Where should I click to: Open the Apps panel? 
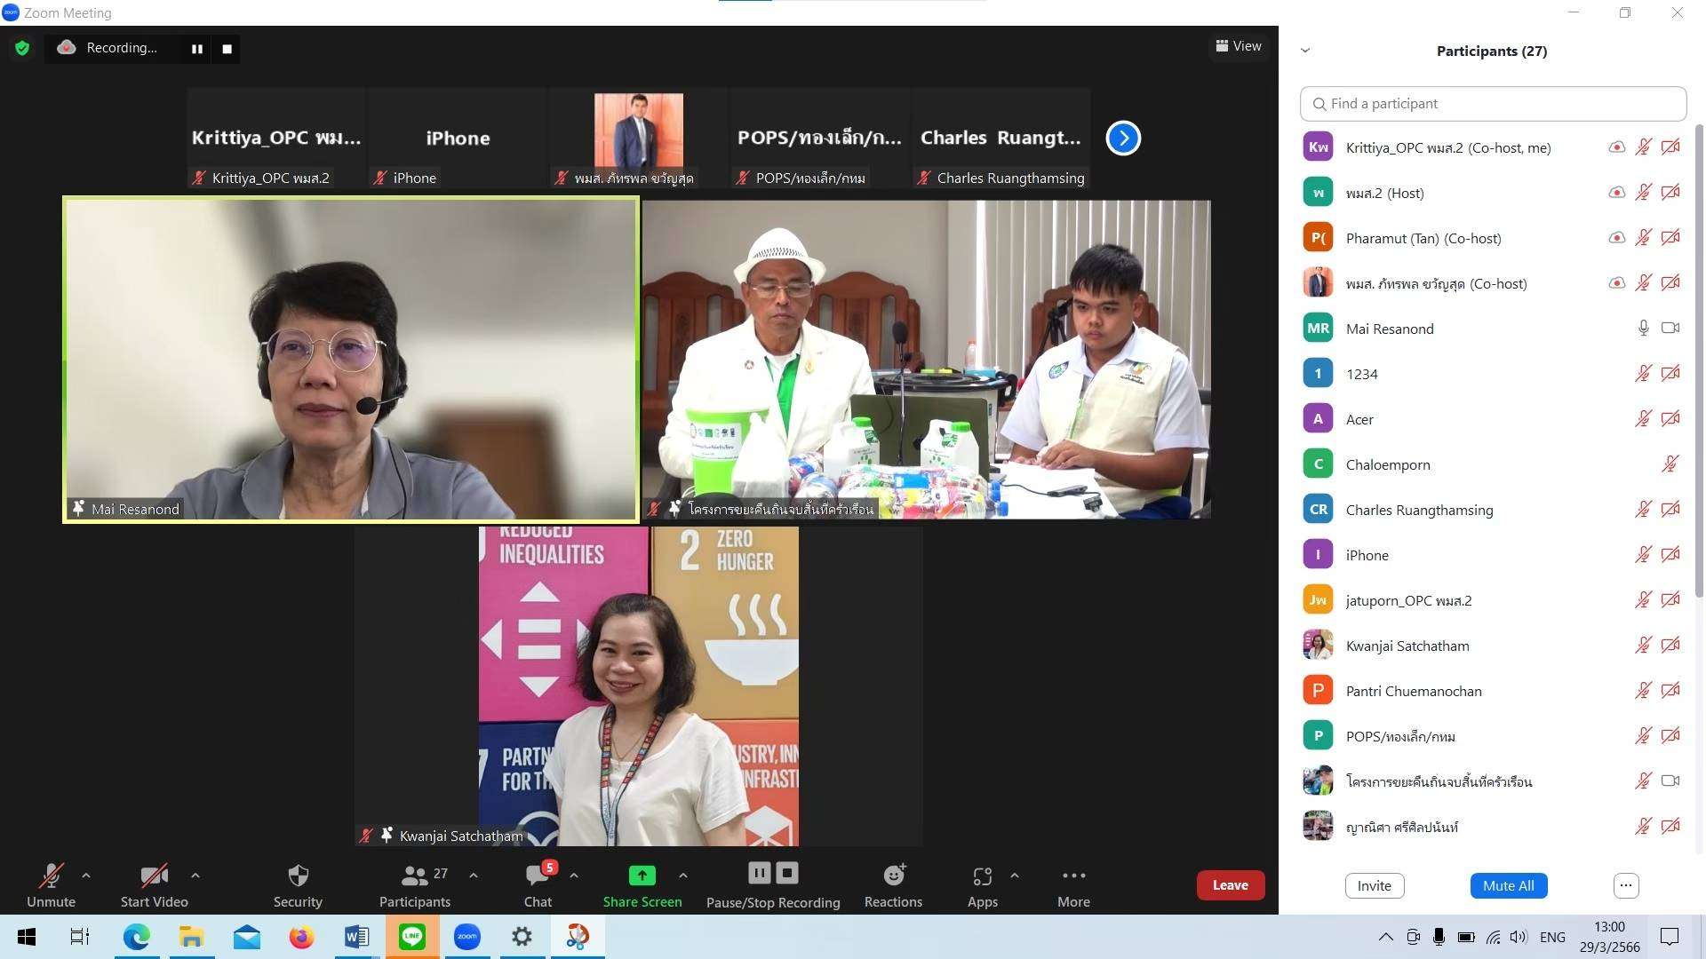pos(982,885)
